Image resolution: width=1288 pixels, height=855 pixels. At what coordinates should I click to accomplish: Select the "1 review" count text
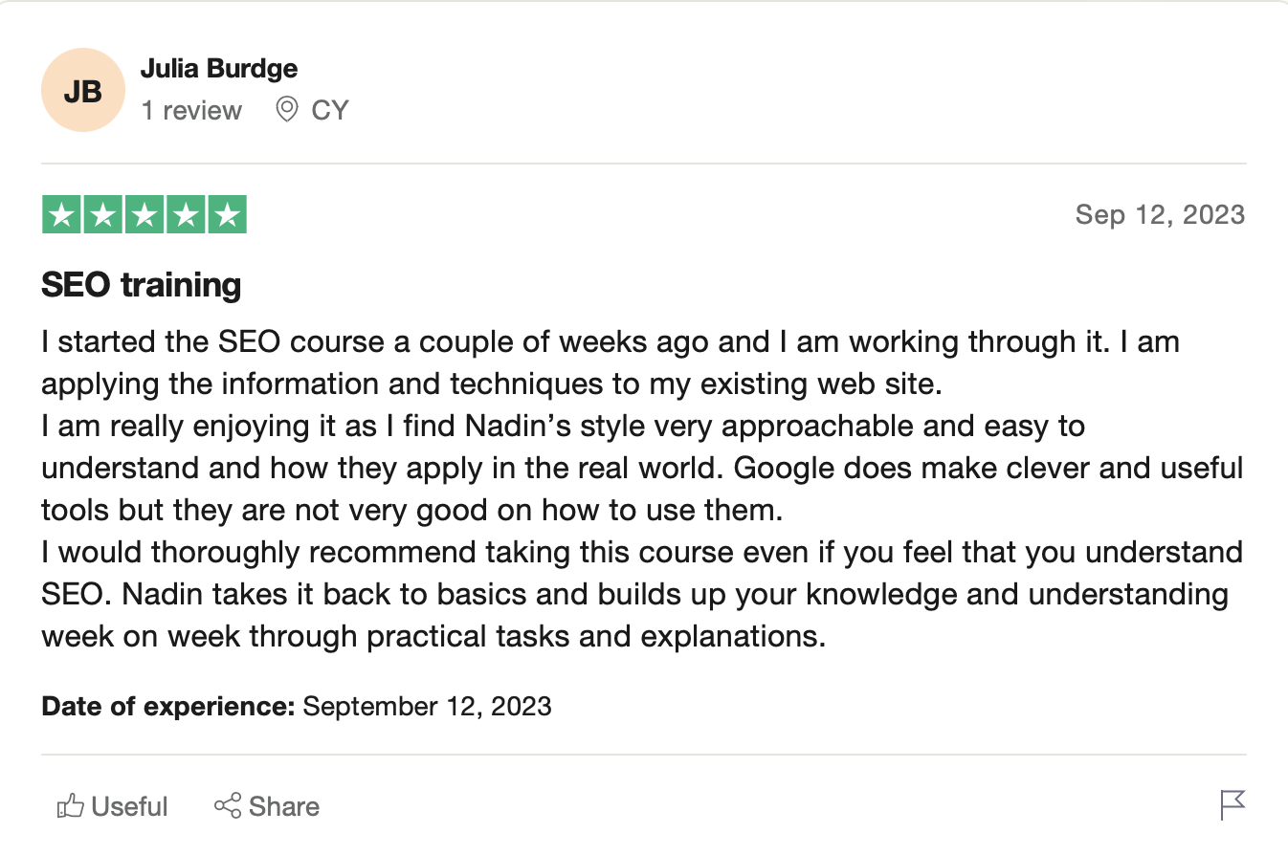coord(191,111)
